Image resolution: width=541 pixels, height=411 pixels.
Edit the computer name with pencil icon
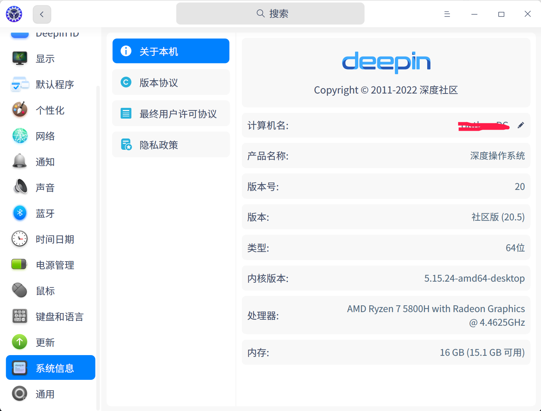coord(521,125)
